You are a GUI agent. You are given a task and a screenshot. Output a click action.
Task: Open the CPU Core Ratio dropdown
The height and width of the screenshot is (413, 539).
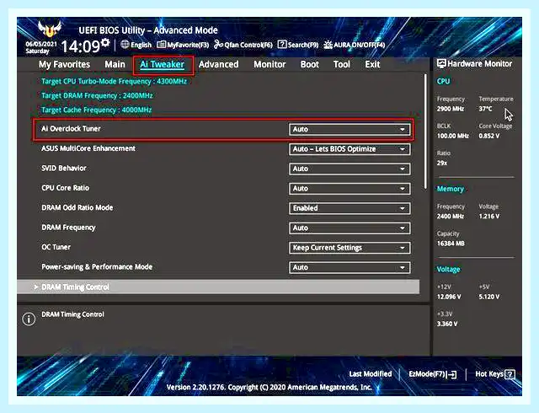coord(350,189)
